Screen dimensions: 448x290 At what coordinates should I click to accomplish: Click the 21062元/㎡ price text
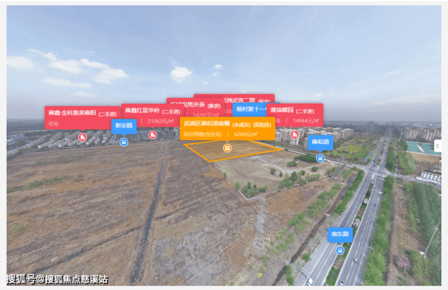[x=160, y=121]
